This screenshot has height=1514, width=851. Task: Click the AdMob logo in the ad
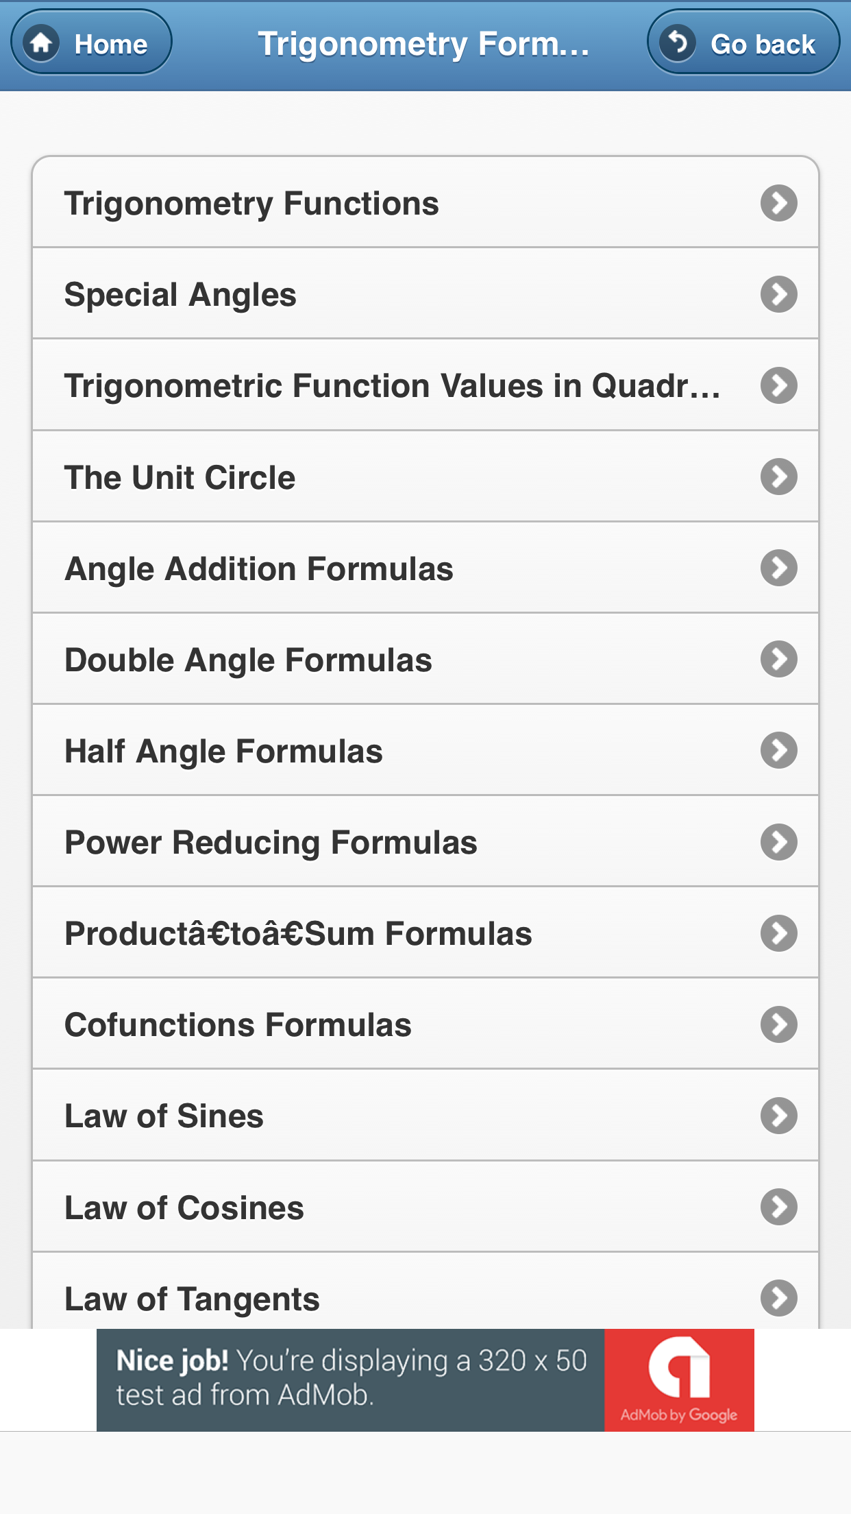coord(679,1369)
